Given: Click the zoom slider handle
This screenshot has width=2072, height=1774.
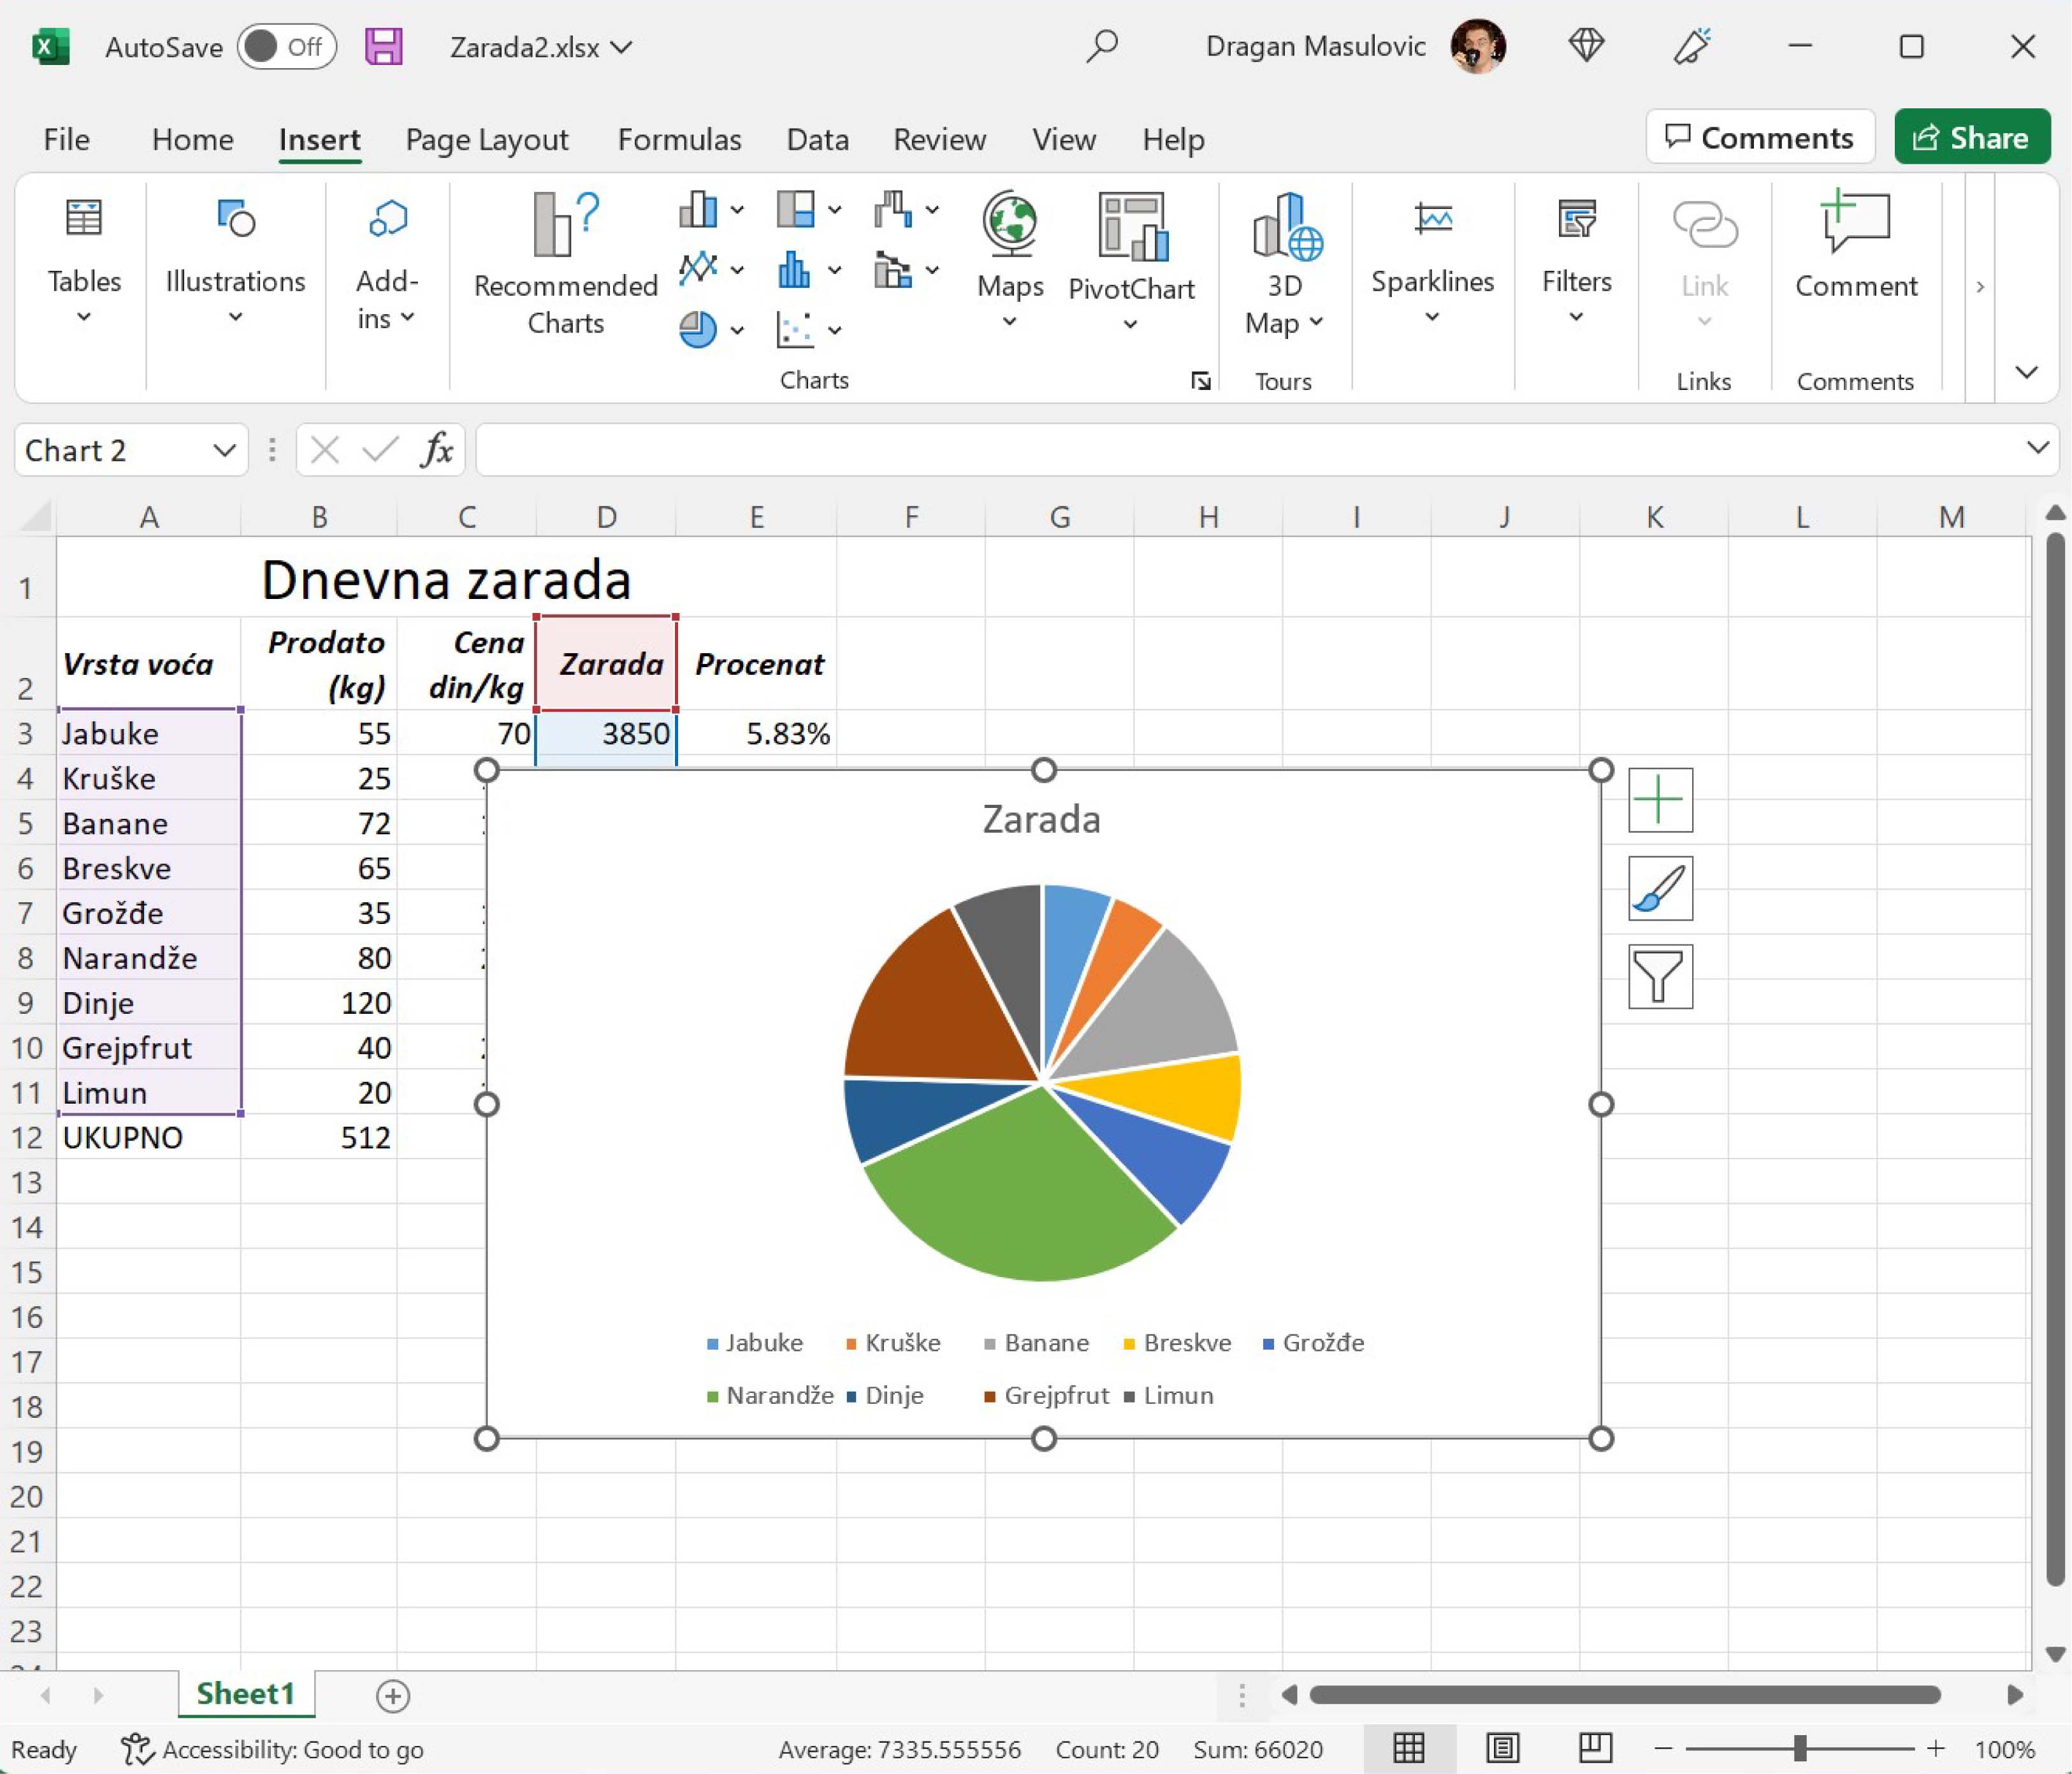Looking at the screenshot, I should coord(1799,1748).
